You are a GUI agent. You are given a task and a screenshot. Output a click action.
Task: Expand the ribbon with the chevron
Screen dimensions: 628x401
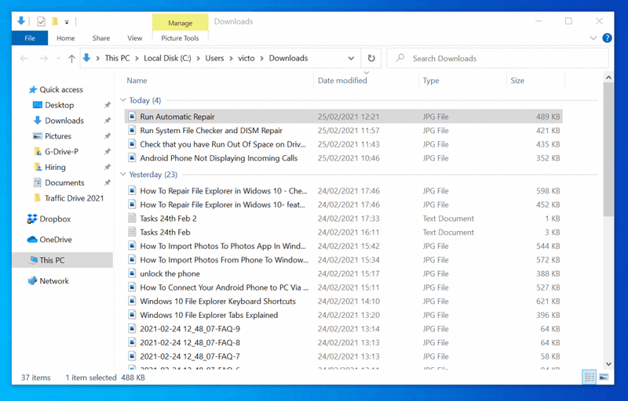pos(593,38)
